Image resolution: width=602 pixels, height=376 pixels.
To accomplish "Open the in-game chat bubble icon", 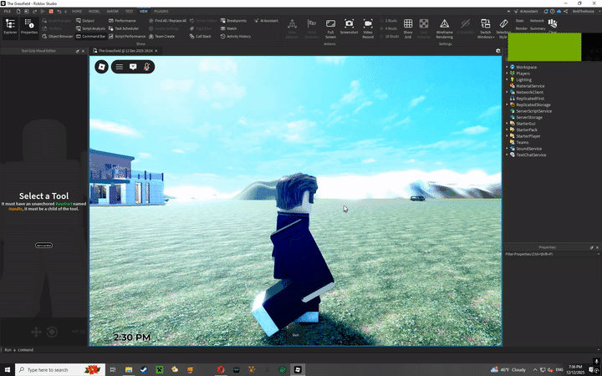I will (133, 66).
